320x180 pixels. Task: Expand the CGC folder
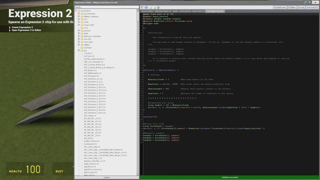click(79, 19)
